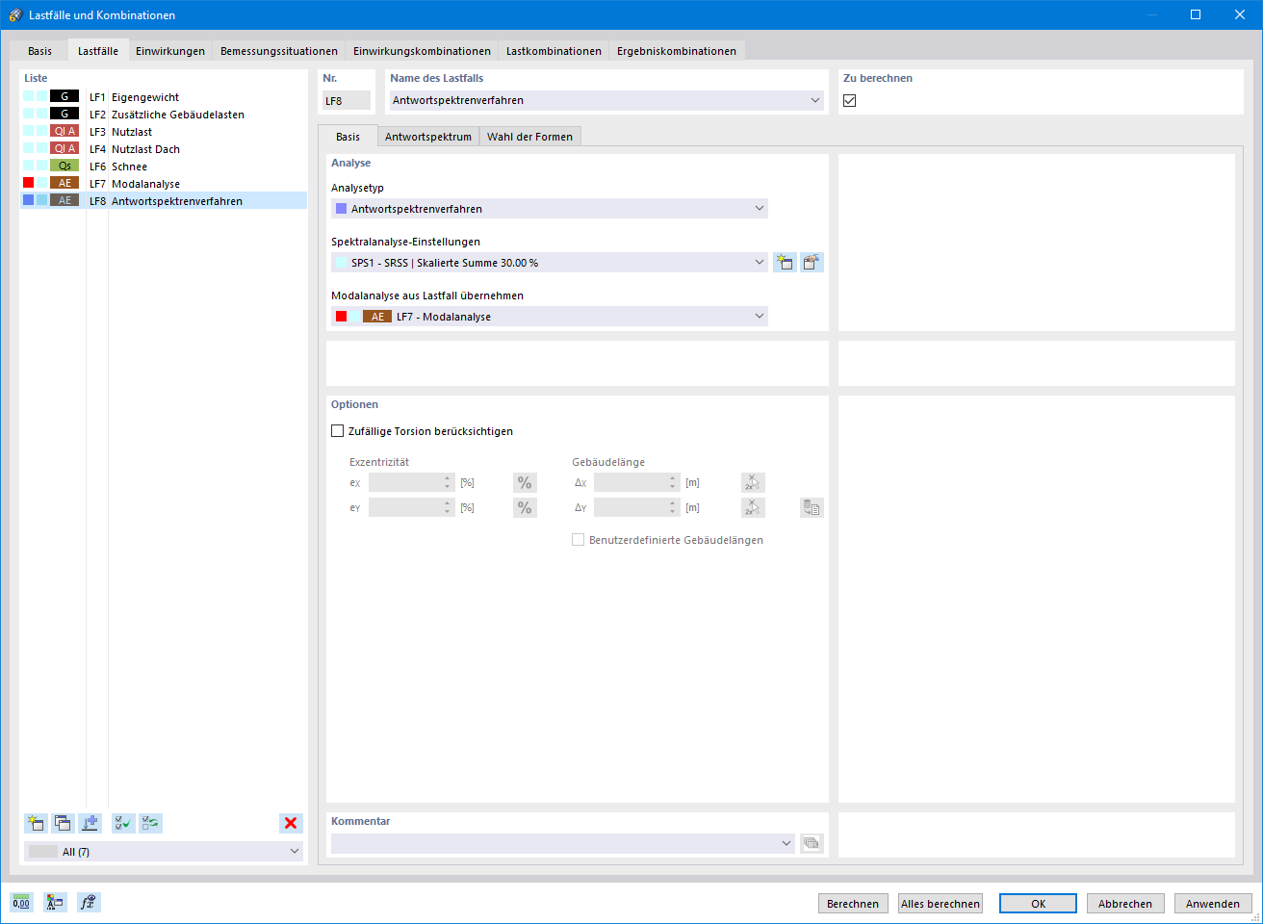1263x924 pixels.
Task: Click the ΔX building length input field
Action: click(636, 482)
